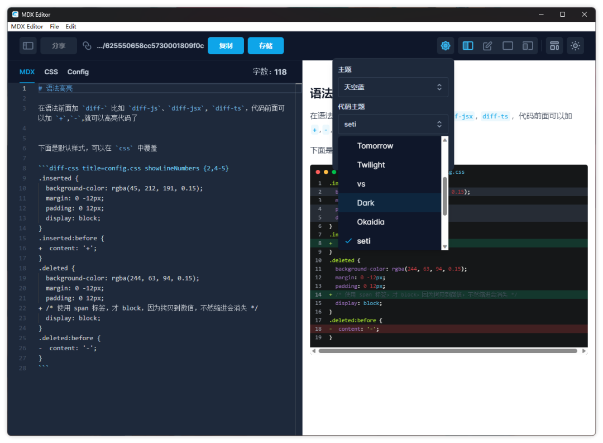Select the checked seti code theme
This screenshot has width=603, height=443.
coord(390,241)
